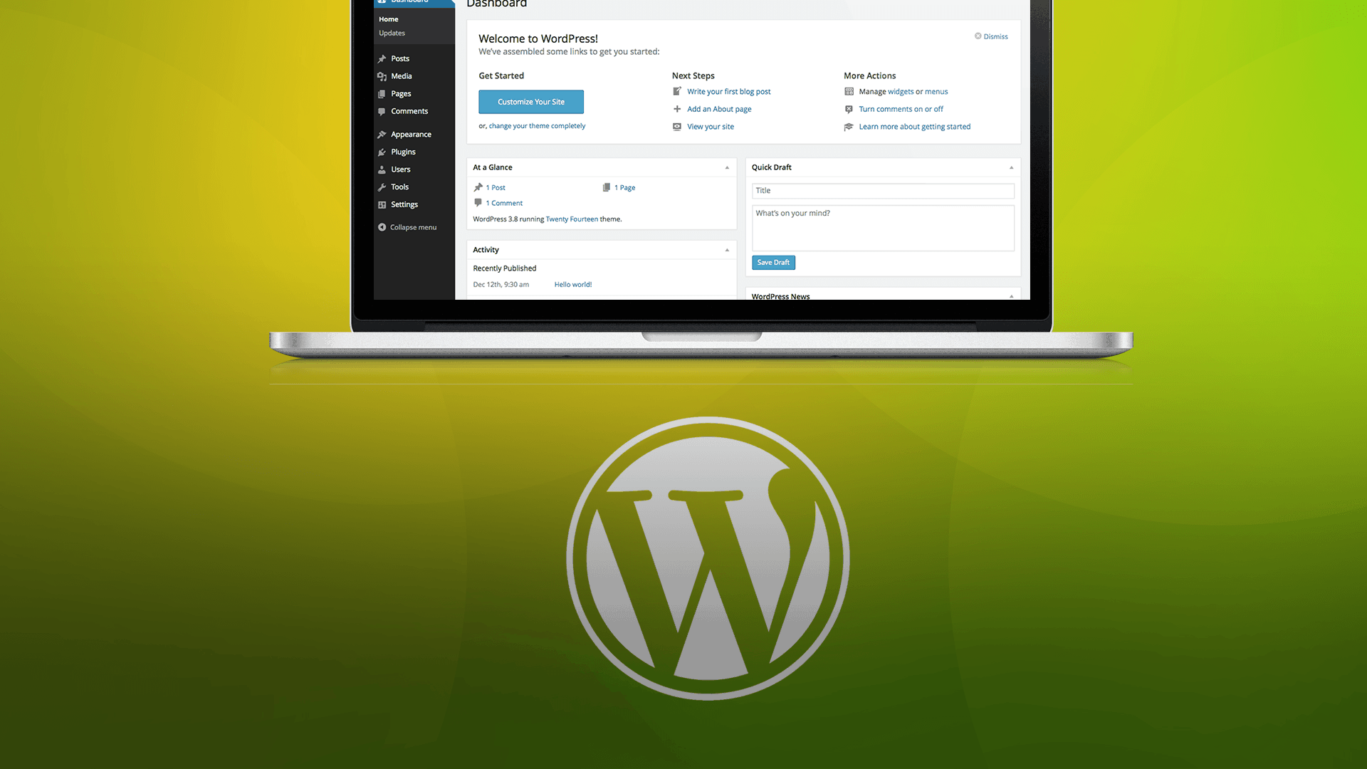1367x769 pixels.
Task: Click the bubble icon beside 1 Comment
Action: pos(478,203)
